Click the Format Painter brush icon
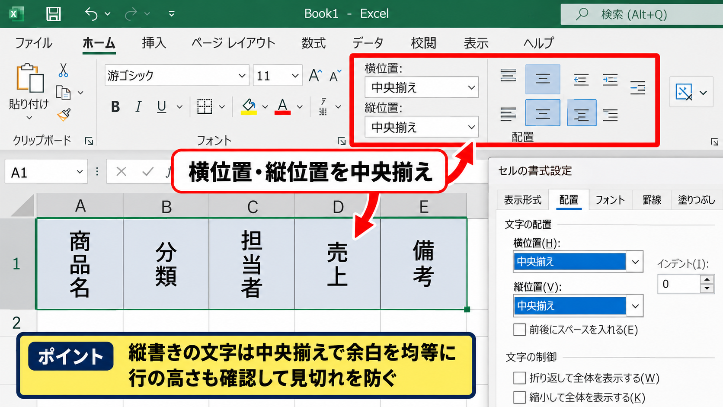The width and height of the screenshot is (723, 407). 64,115
